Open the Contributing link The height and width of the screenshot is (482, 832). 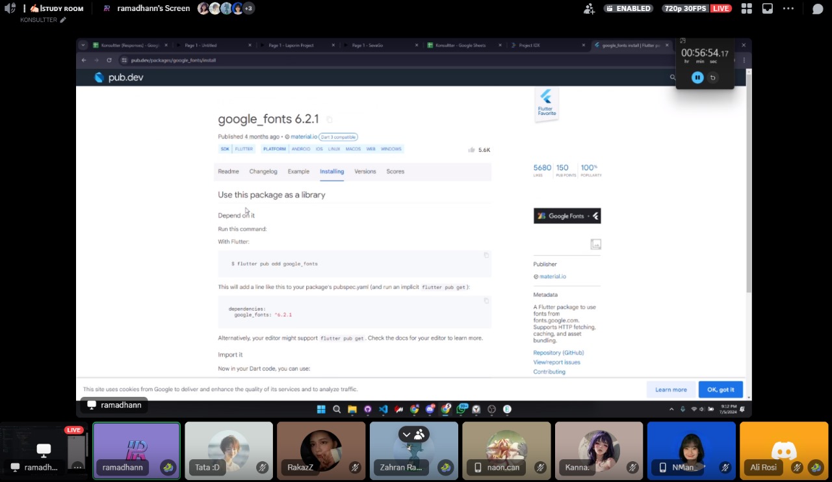click(549, 372)
